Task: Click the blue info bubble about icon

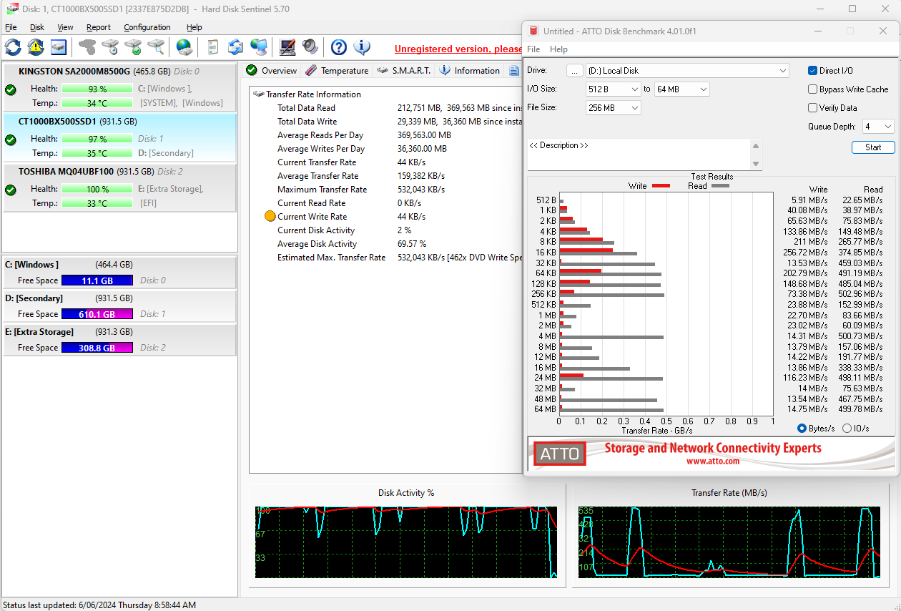Action: click(x=362, y=47)
